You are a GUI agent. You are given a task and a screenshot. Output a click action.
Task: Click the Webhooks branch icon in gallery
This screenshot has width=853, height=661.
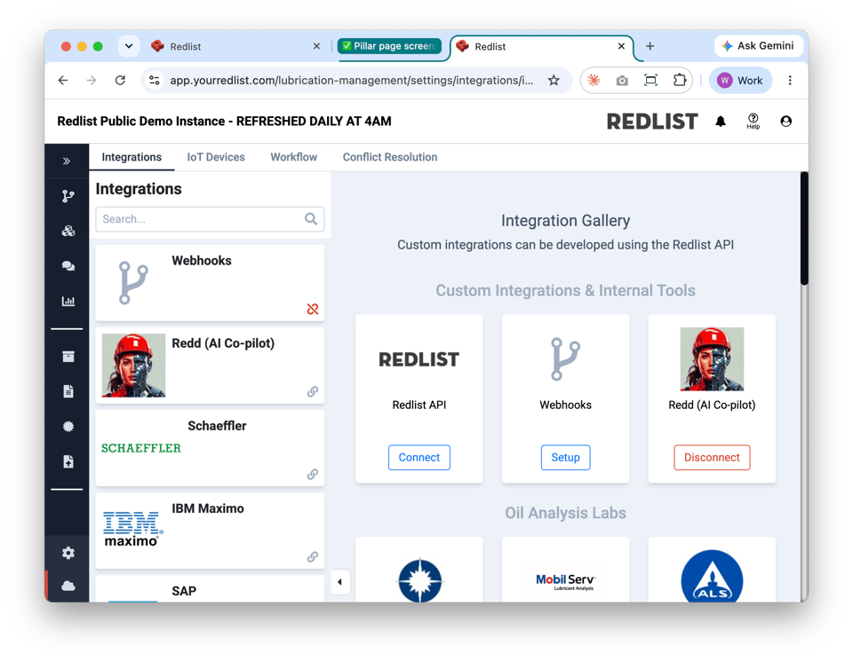[x=565, y=358]
